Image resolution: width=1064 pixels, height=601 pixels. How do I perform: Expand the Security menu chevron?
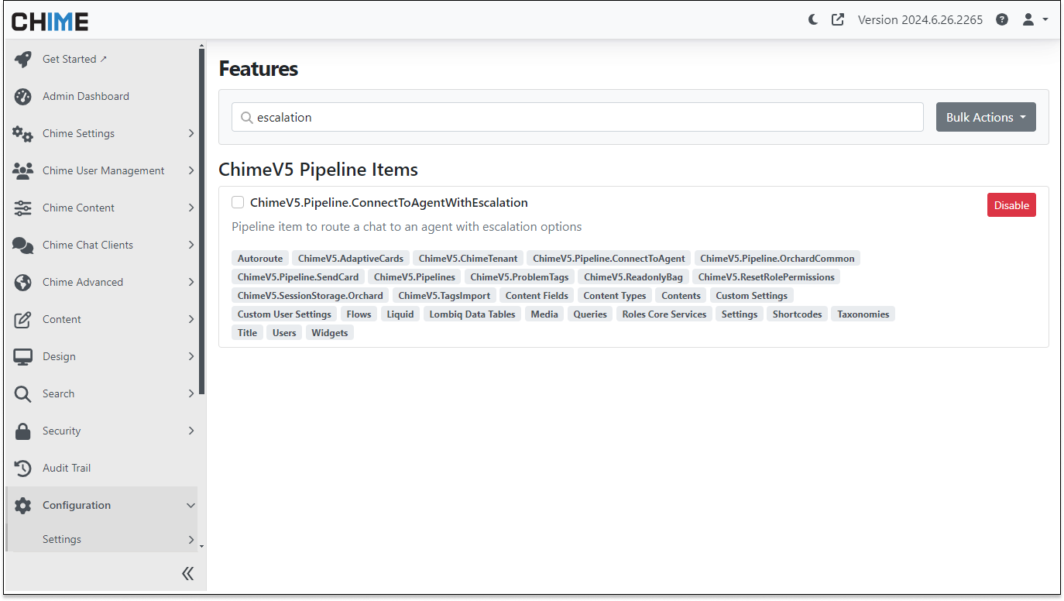[x=191, y=431]
